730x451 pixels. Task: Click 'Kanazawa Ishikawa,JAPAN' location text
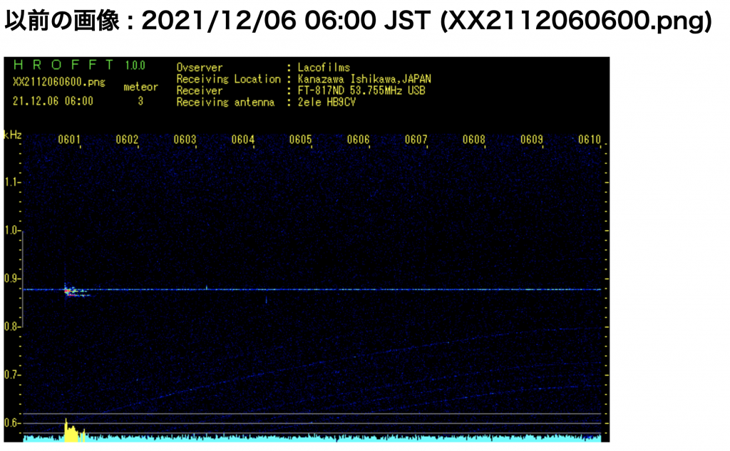point(364,79)
